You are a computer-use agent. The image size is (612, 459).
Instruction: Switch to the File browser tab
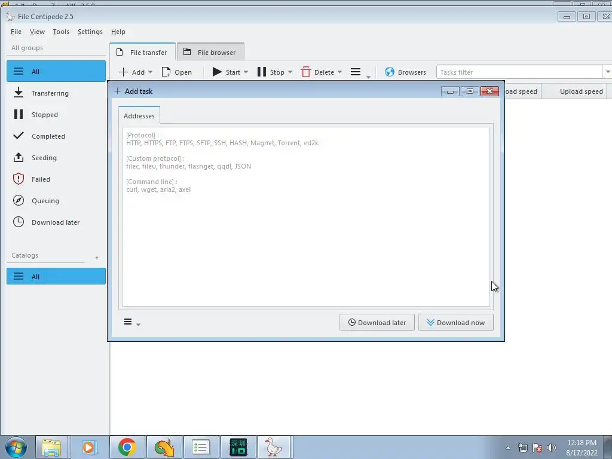tap(210, 52)
